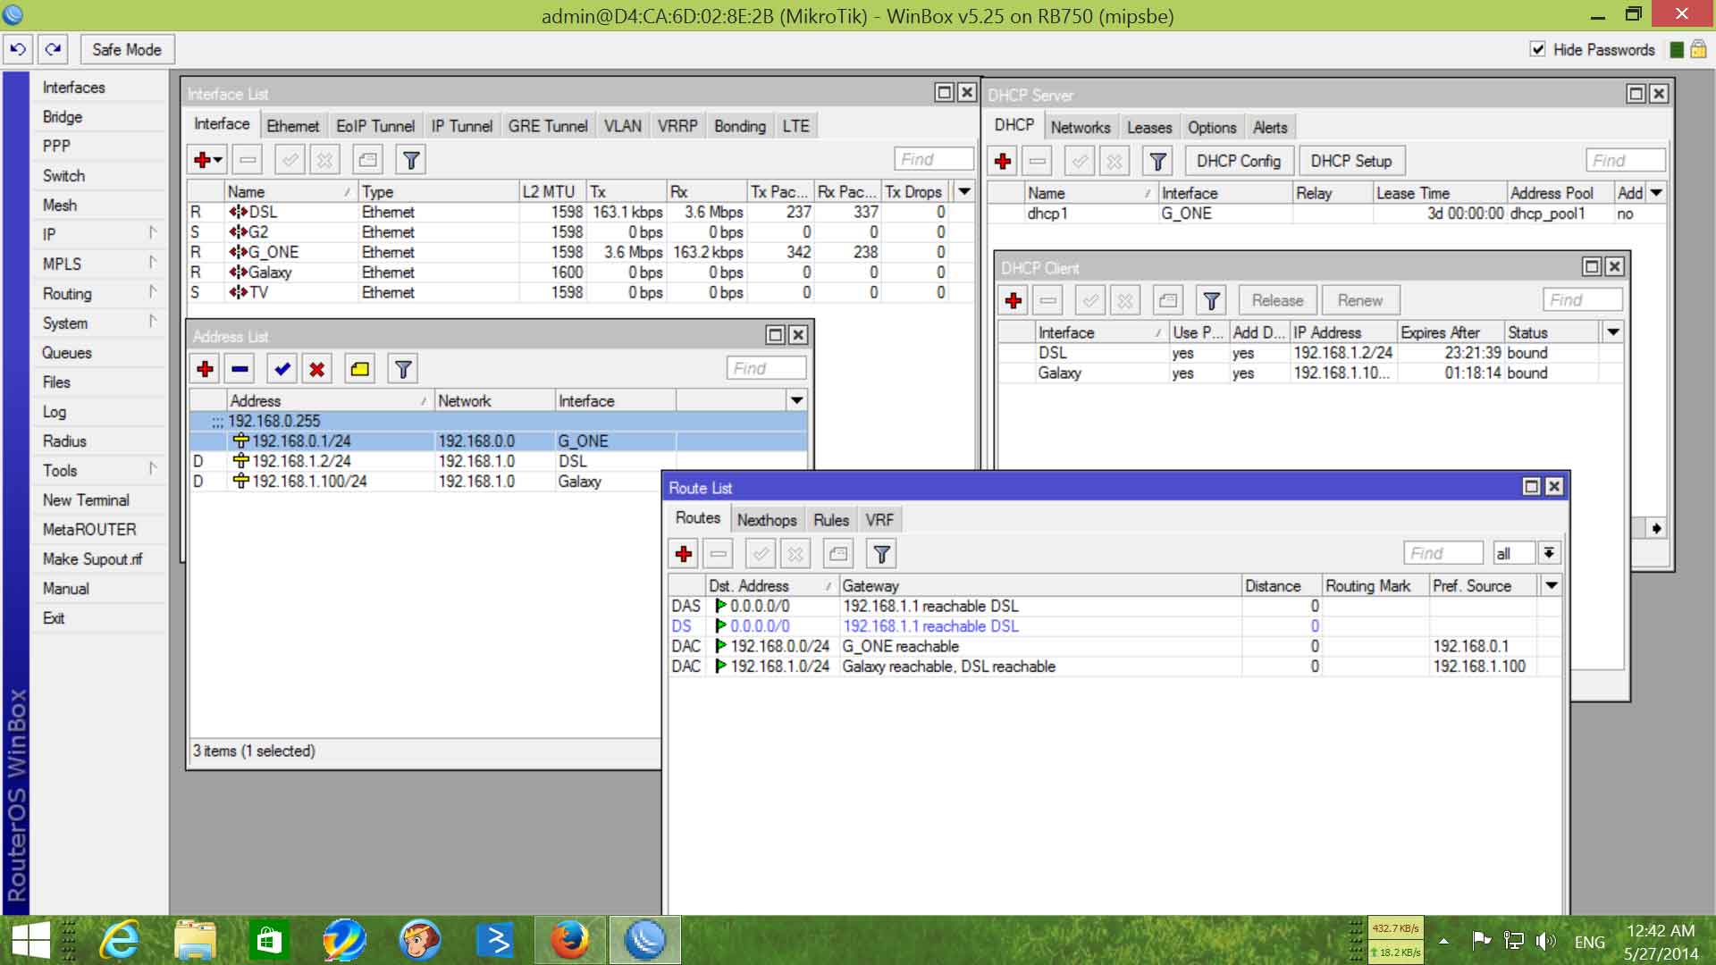
Task: Open Address List columns dropdown
Action: coord(796,400)
